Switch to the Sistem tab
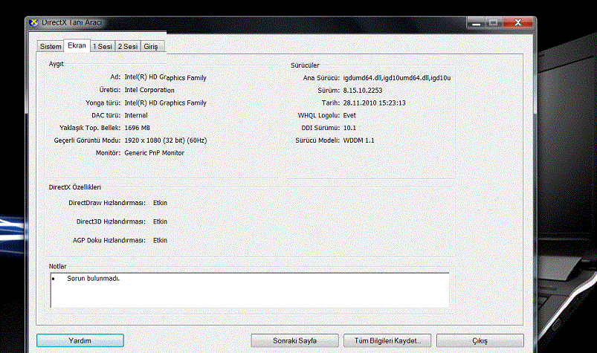 [x=51, y=46]
